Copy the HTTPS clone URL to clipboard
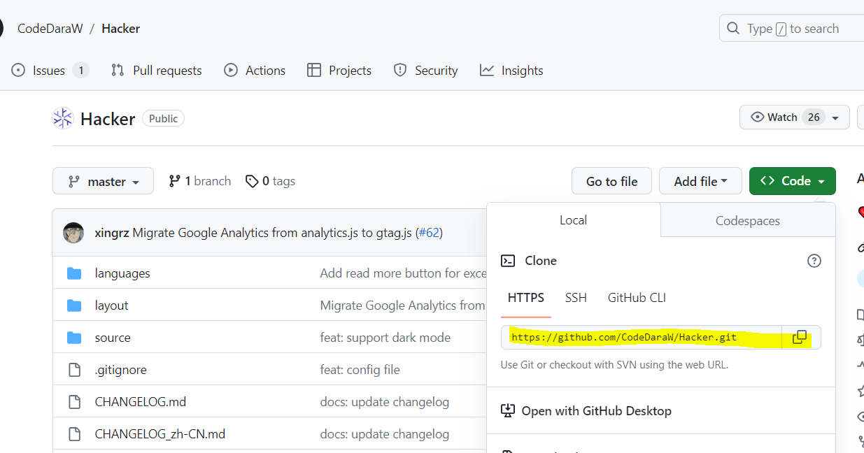 800,338
